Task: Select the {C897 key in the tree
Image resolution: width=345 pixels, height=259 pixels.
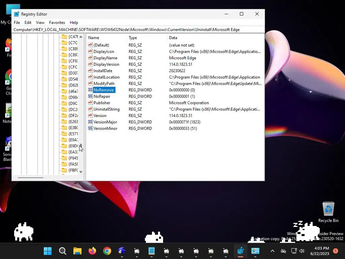Action: [x=73, y=55]
